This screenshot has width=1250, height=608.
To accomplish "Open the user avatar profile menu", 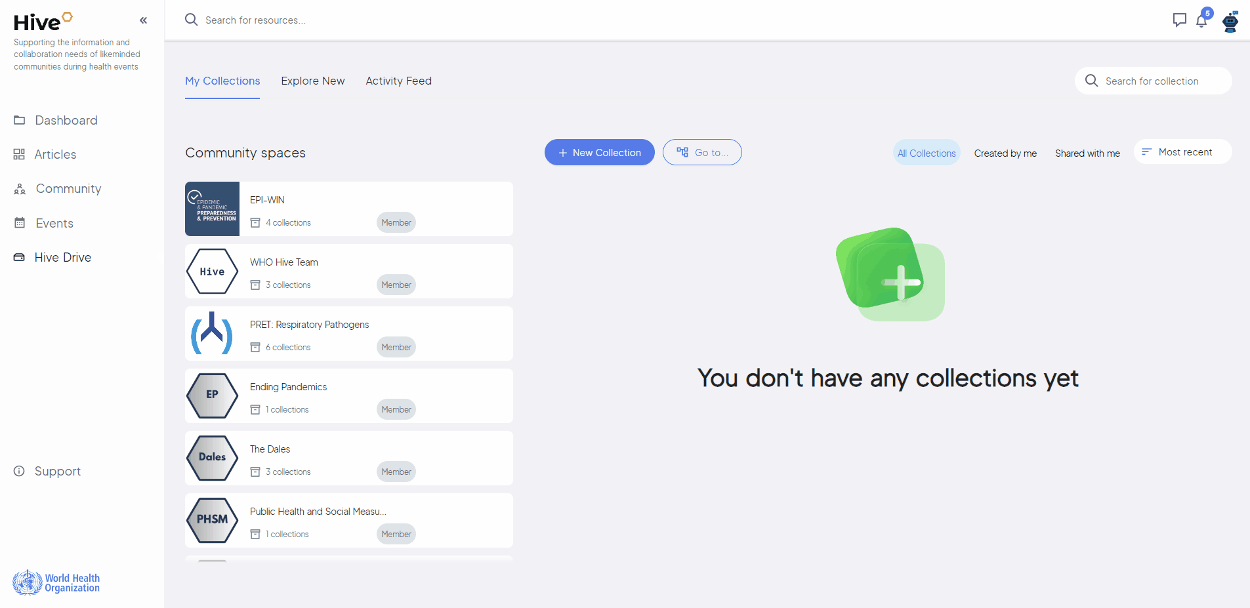I will pyautogui.click(x=1230, y=22).
